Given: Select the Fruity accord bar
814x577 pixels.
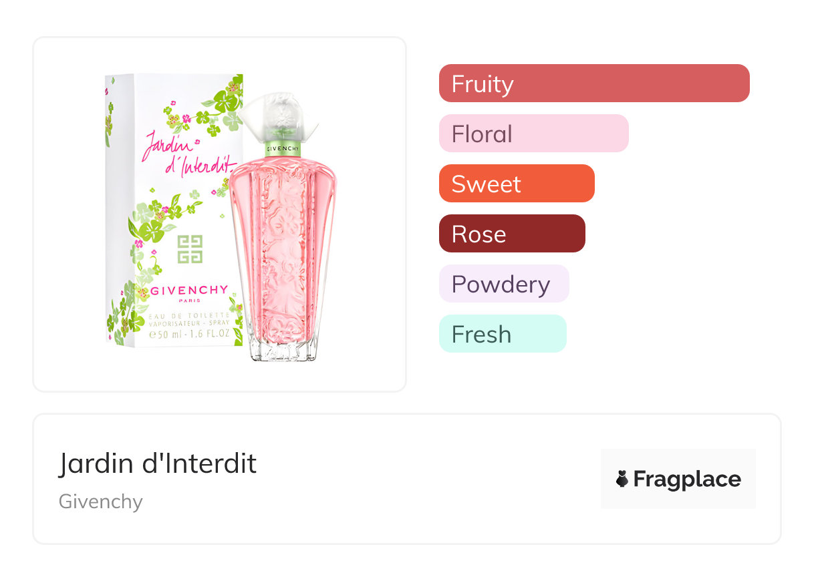Looking at the screenshot, I should (593, 83).
